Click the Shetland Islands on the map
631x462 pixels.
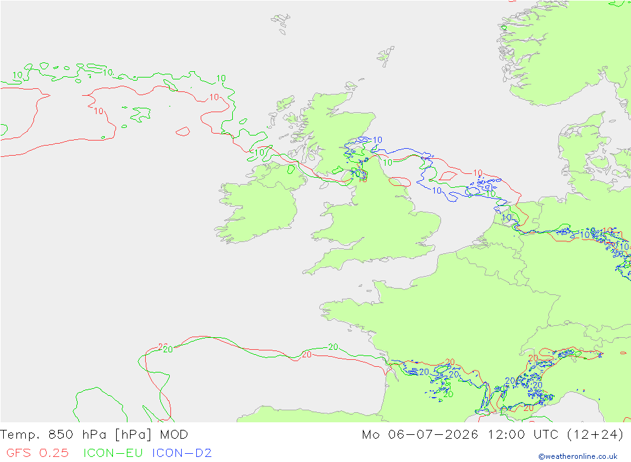[386, 56]
